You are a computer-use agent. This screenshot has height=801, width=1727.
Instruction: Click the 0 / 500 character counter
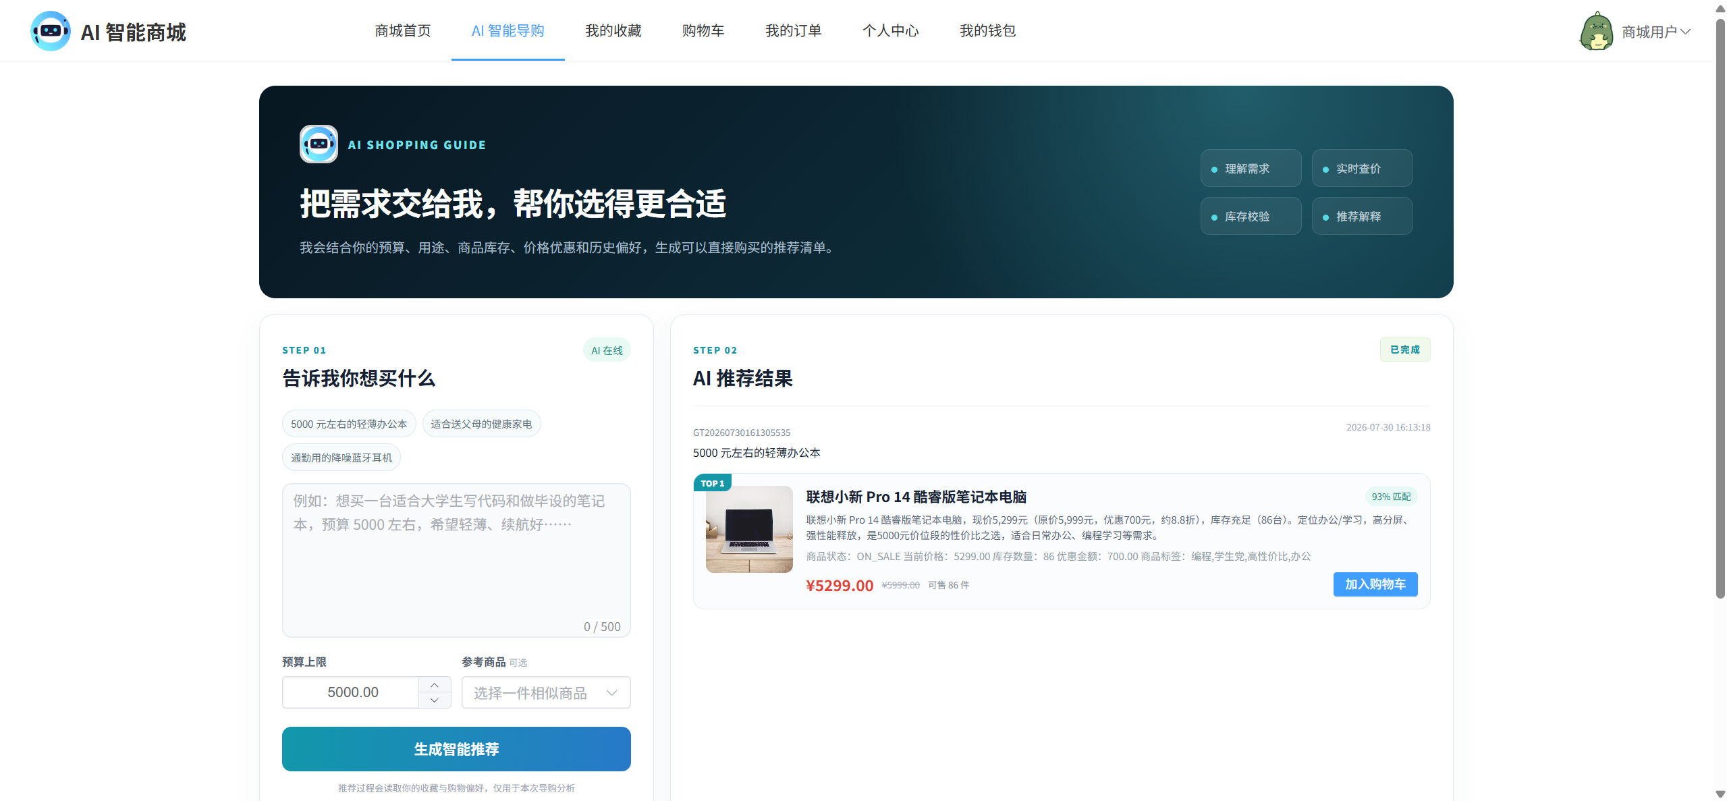click(x=602, y=627)
